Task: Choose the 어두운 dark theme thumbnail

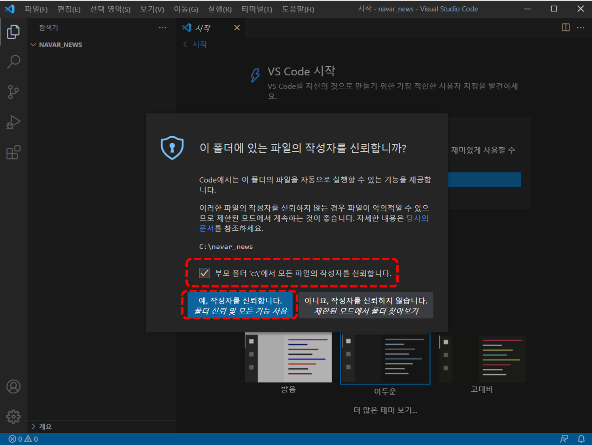Action: click(385, 358)
